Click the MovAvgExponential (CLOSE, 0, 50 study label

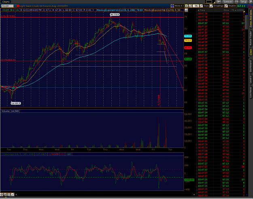pyautogui.click(x=163, y=10)
